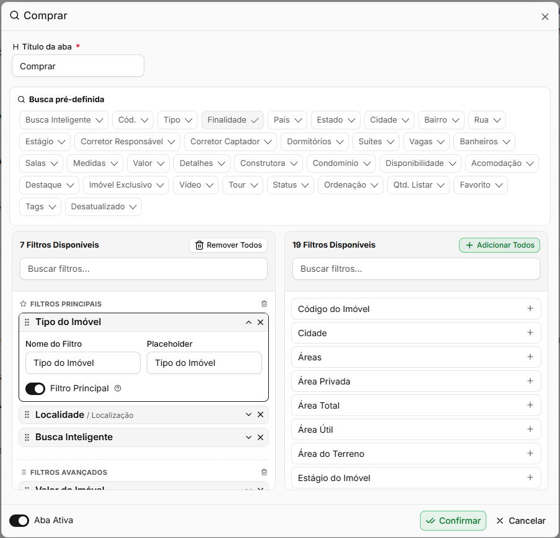Cancel the dialog

521,521
